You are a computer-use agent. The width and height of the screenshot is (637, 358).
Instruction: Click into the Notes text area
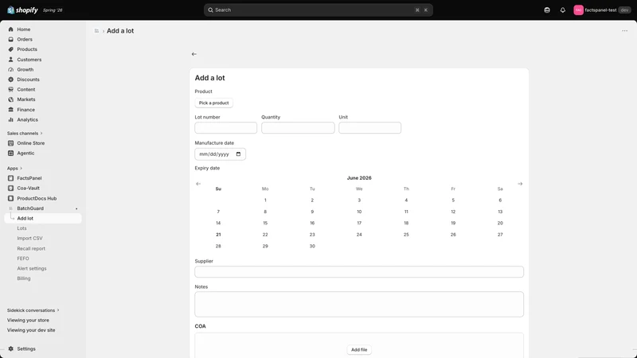point(359,305)
